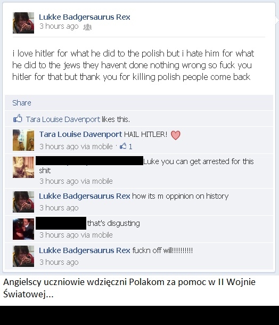Click the author name in the 'fuckn off will' comment
279x325 pixels.
(85, 250)
